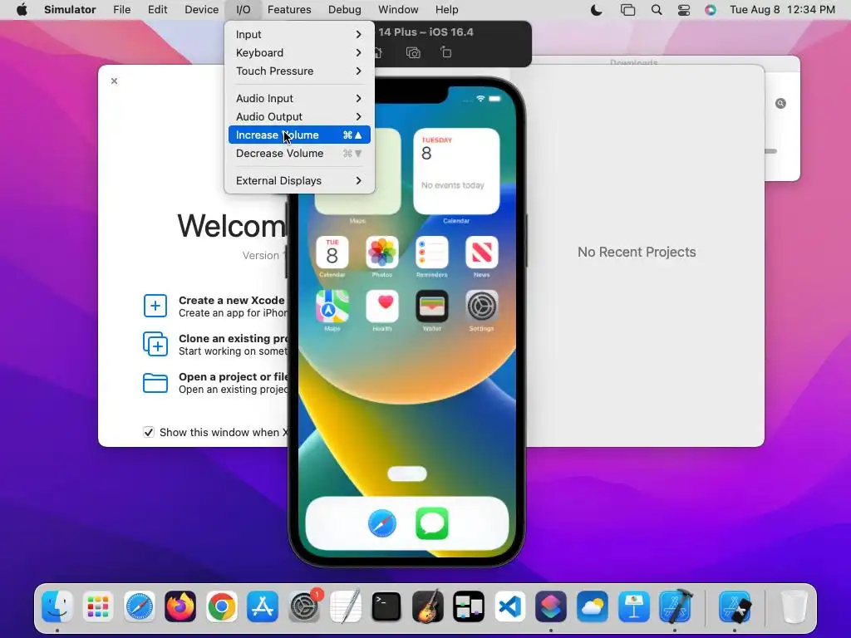
Task: Open Finder from the macOS Dock
Action: [x=57, y=606]
